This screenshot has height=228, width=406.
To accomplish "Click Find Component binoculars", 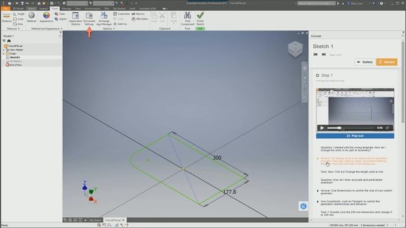I will point(188,18).
